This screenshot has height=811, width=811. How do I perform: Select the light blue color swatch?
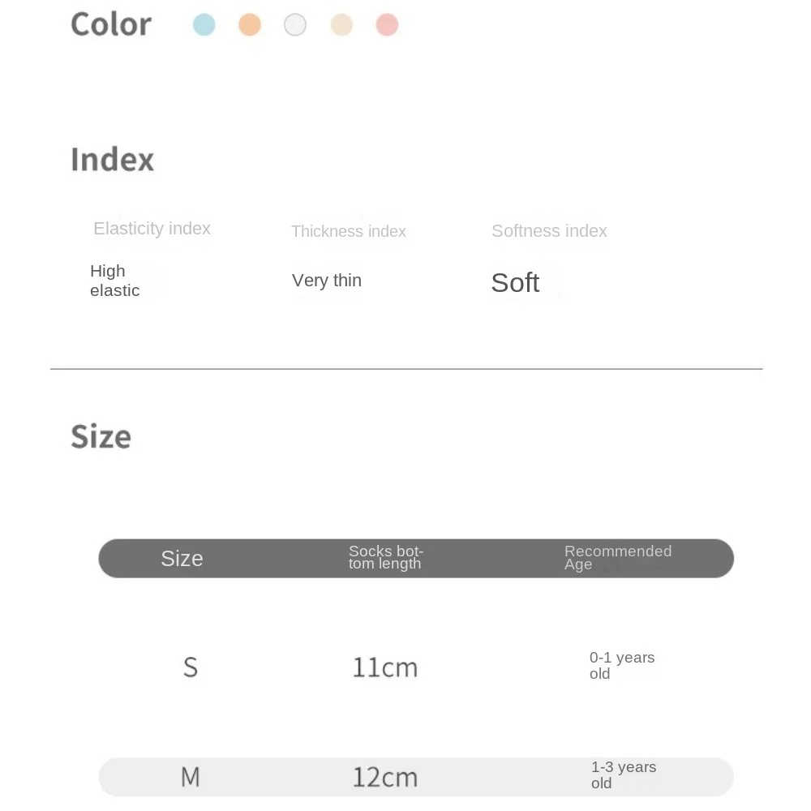tap(204, 25)
